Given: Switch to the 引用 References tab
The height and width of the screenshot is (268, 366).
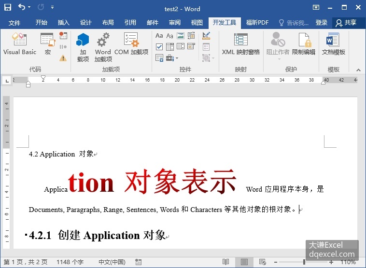Looking at the screenshot, I should [130, 23].
